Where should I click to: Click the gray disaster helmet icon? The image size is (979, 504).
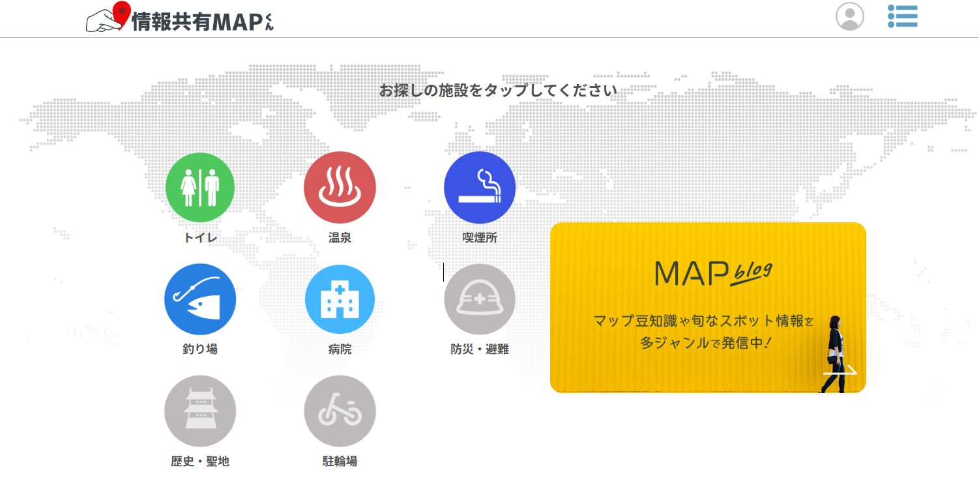[480, 299]
